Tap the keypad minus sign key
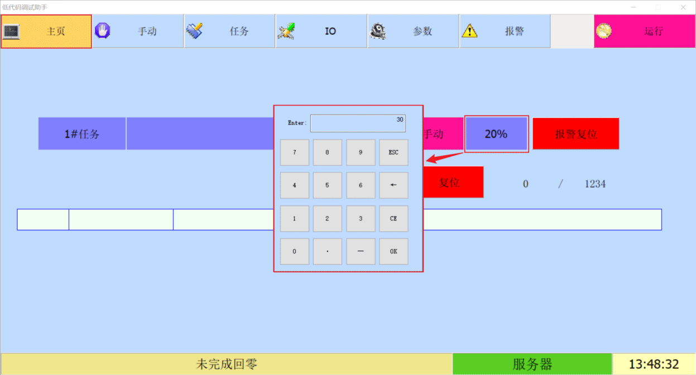This screenshot has width=696, height=375. pos(361,252)
